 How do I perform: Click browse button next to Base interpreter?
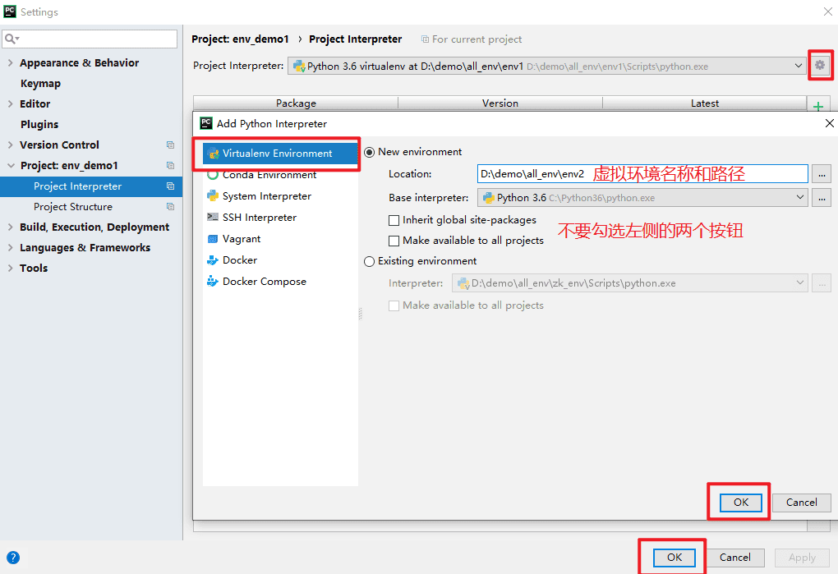(x=822, y=198)
